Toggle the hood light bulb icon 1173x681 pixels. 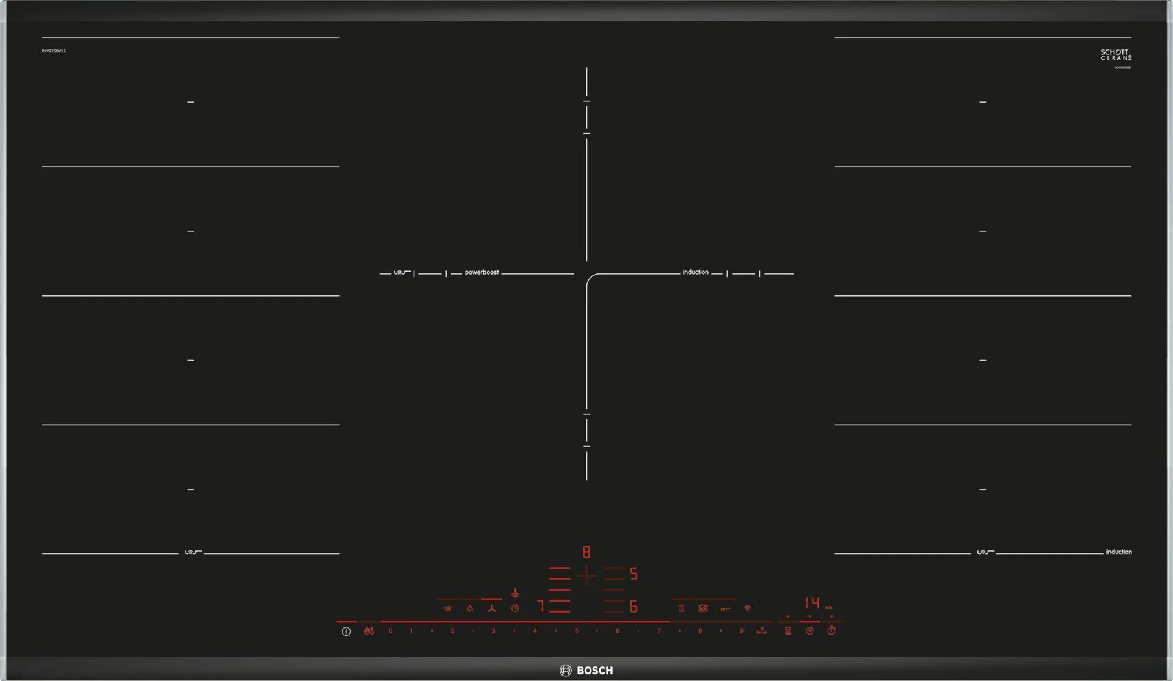point(470,608)
